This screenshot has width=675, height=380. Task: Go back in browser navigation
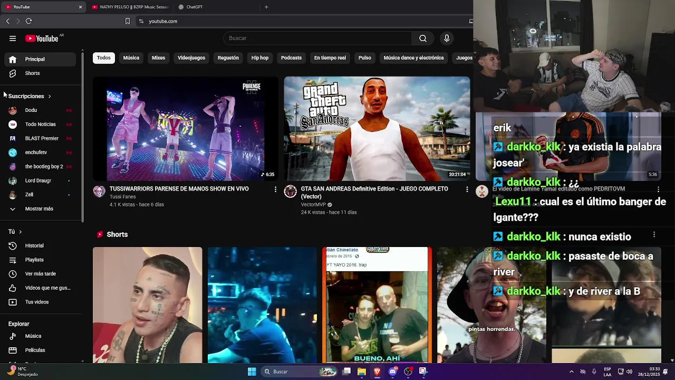click(x=7, y=21)
